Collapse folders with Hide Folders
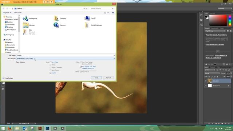This screenshot has height=131, width=233. (8, 78)
